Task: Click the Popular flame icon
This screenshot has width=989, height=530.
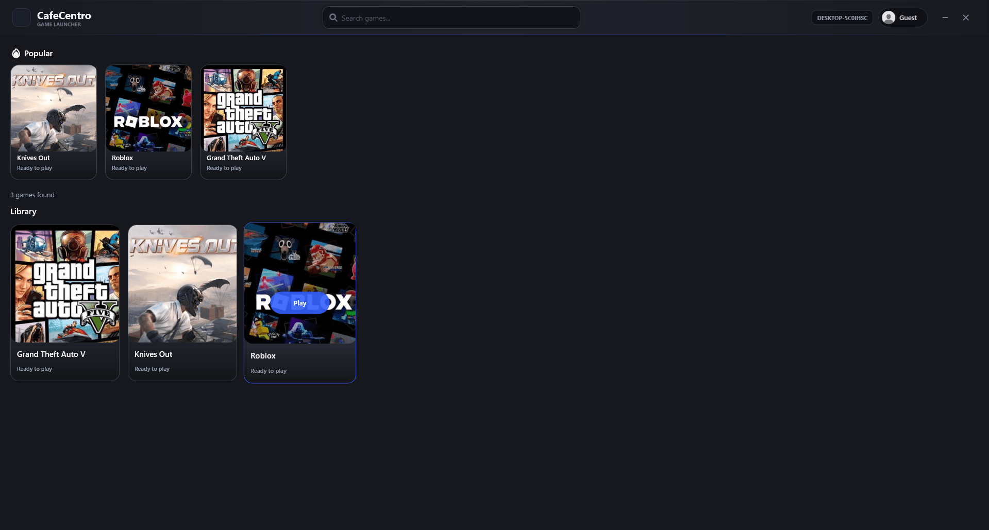Action: tap(16, 53)
